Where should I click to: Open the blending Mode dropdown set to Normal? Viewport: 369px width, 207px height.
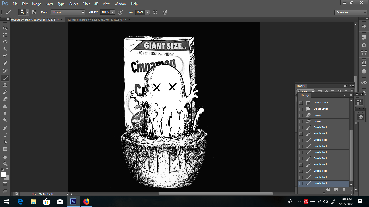point(68,12)
